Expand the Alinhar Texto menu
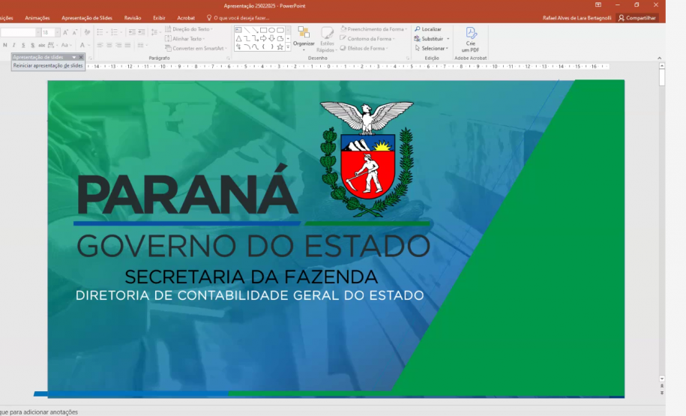The width and height of the screenshot is (686, 416). (184, 38)
